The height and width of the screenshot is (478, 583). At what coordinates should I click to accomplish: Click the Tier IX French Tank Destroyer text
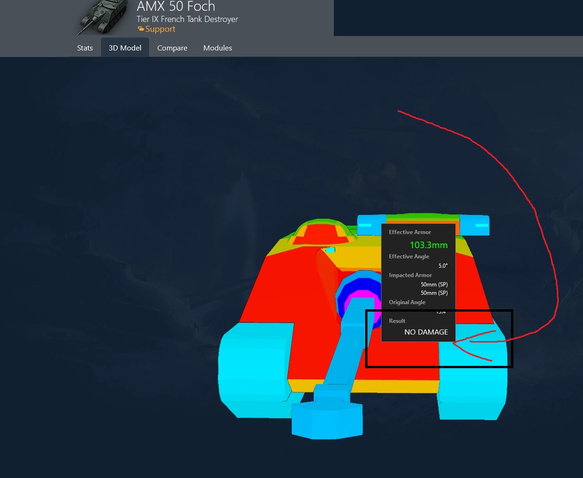(x=187, y=19)
